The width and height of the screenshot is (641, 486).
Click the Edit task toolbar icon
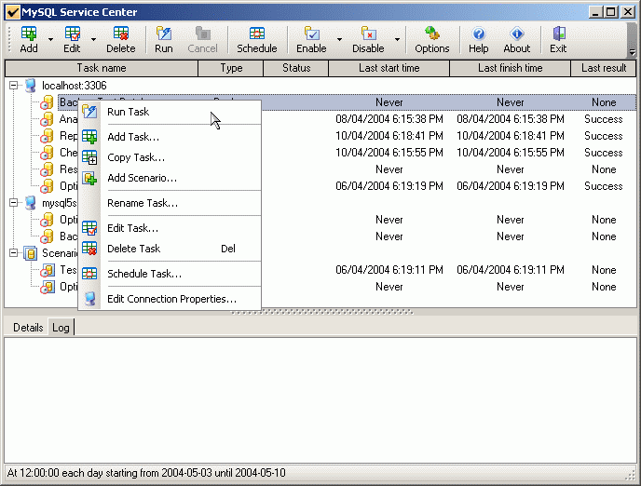pos(72,34)
